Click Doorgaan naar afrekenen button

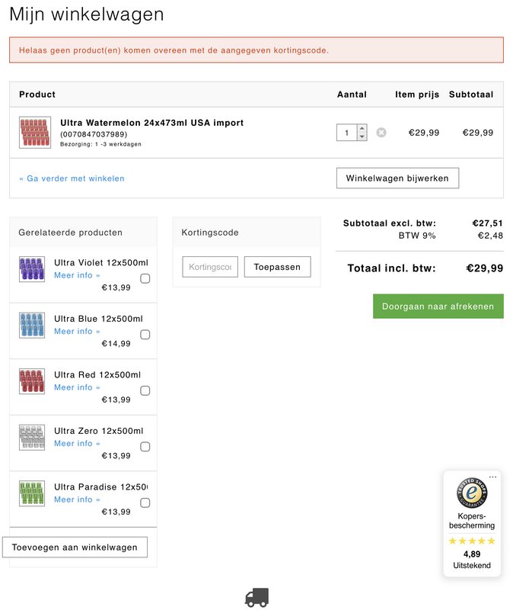click(x=438, y=307)
